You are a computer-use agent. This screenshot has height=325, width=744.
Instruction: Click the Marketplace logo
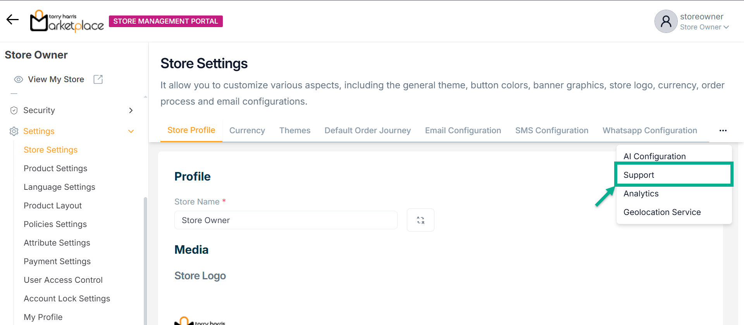point(67,21)
